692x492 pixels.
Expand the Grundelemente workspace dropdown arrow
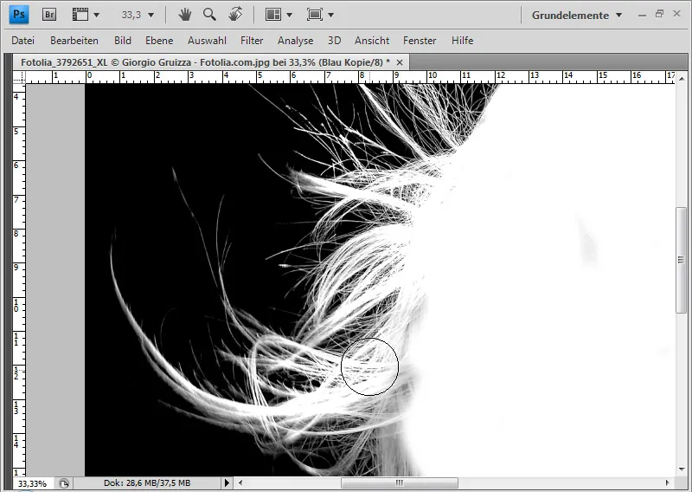tap(618, 15)
